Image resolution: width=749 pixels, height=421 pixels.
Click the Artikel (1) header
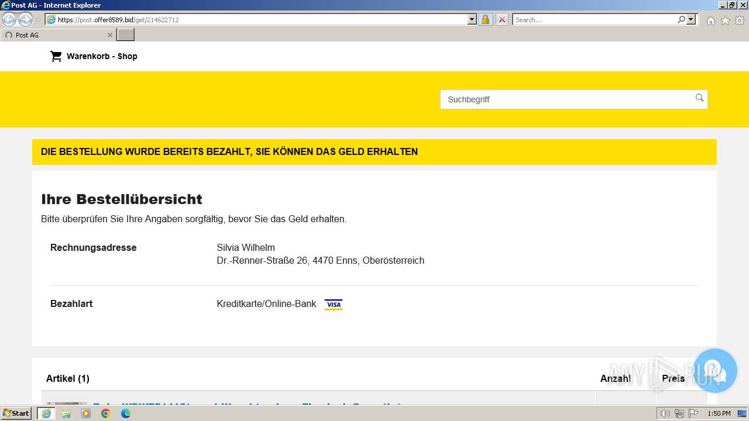(68, 378)
